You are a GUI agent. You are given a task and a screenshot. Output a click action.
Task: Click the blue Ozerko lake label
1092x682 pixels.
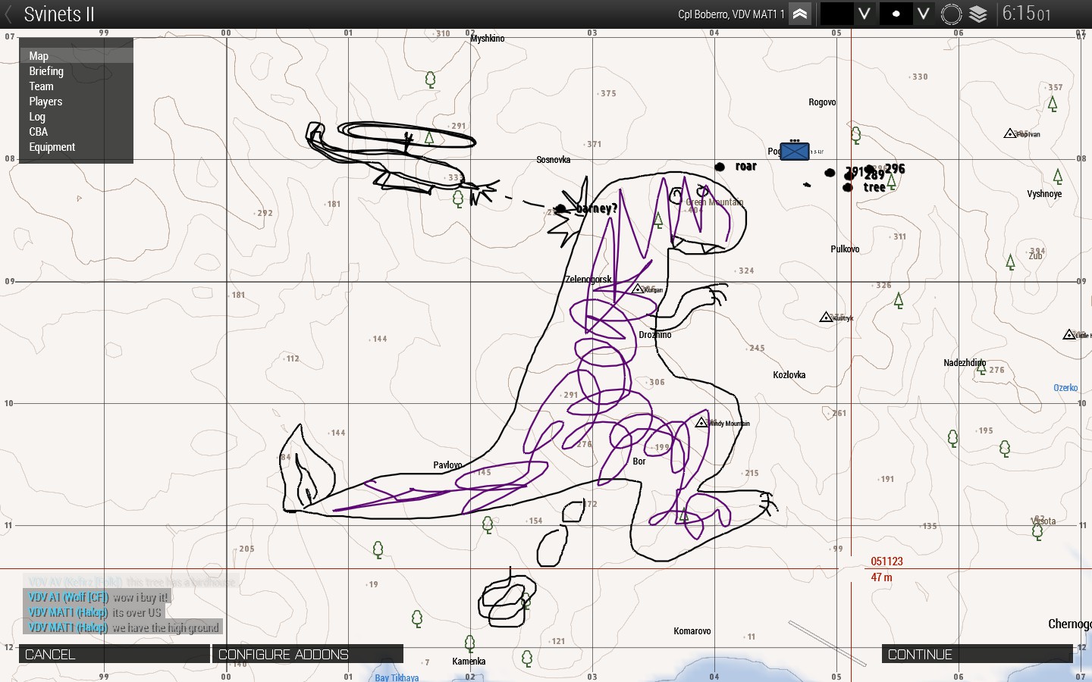[1065, 388]
